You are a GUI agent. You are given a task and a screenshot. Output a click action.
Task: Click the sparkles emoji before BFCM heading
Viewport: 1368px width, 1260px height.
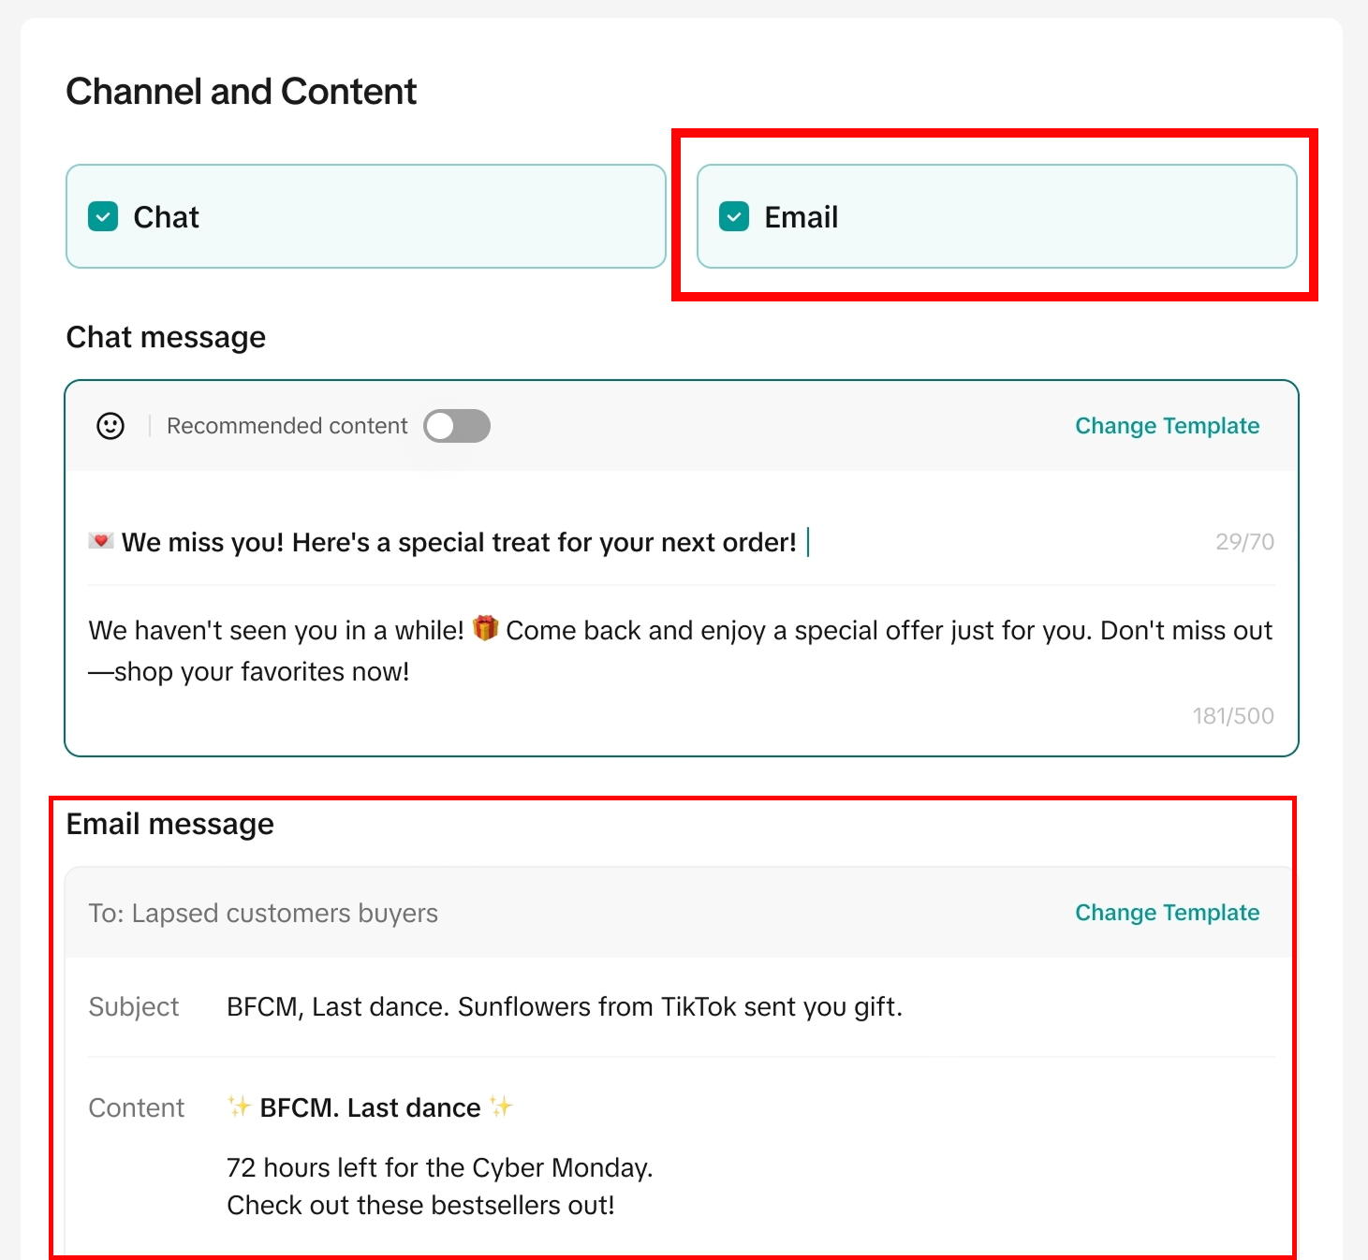click(237, 1107)
